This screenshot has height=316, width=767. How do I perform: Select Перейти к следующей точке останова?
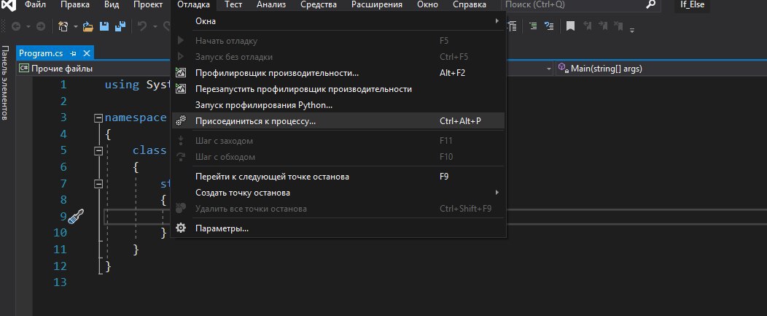[x=338, y=177]
